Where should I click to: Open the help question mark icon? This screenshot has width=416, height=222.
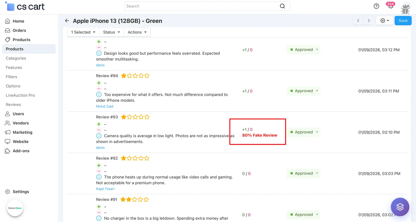pyautogui.click(x=376, y=6)
